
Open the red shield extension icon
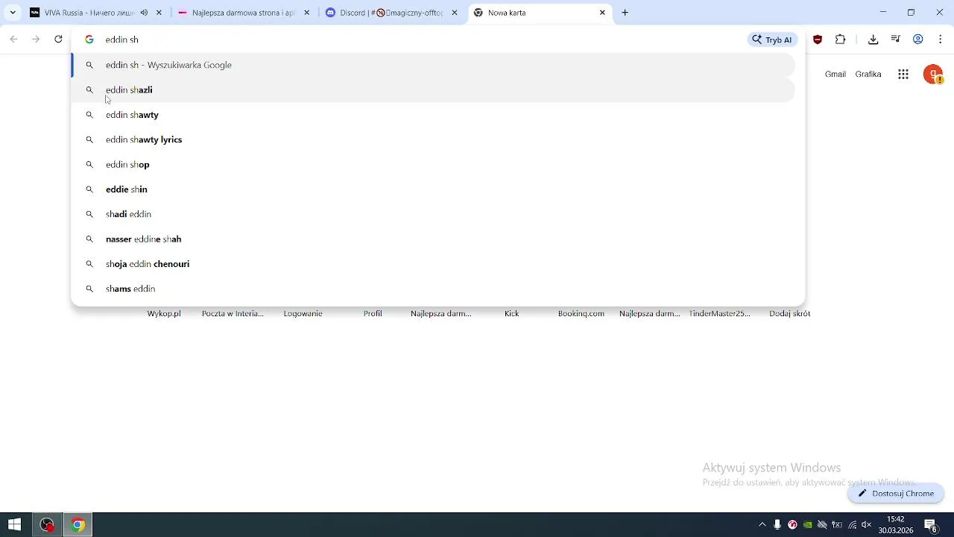pyautogui.click(x=818, y=40)
